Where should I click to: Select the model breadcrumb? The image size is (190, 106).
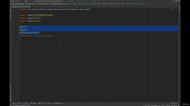tap(128, 4)
